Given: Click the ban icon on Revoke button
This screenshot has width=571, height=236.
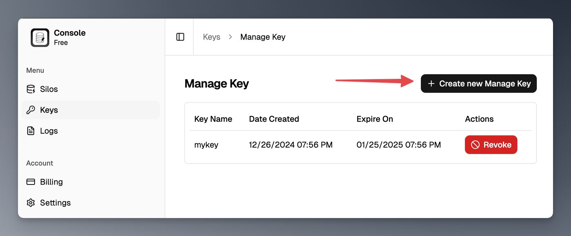Looking at the screenshot, I should [475, 145].
